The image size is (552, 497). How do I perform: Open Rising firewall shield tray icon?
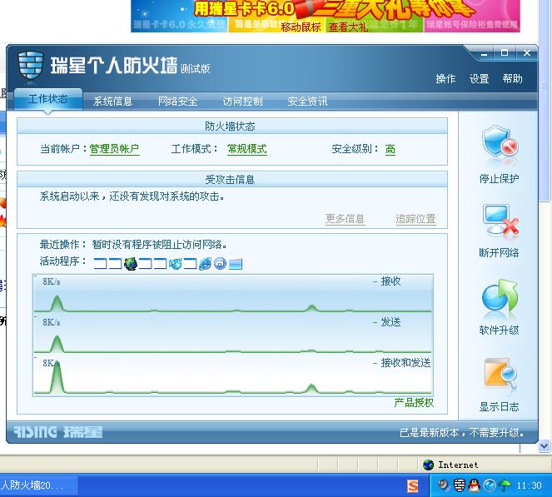click(x=460, y=485)
